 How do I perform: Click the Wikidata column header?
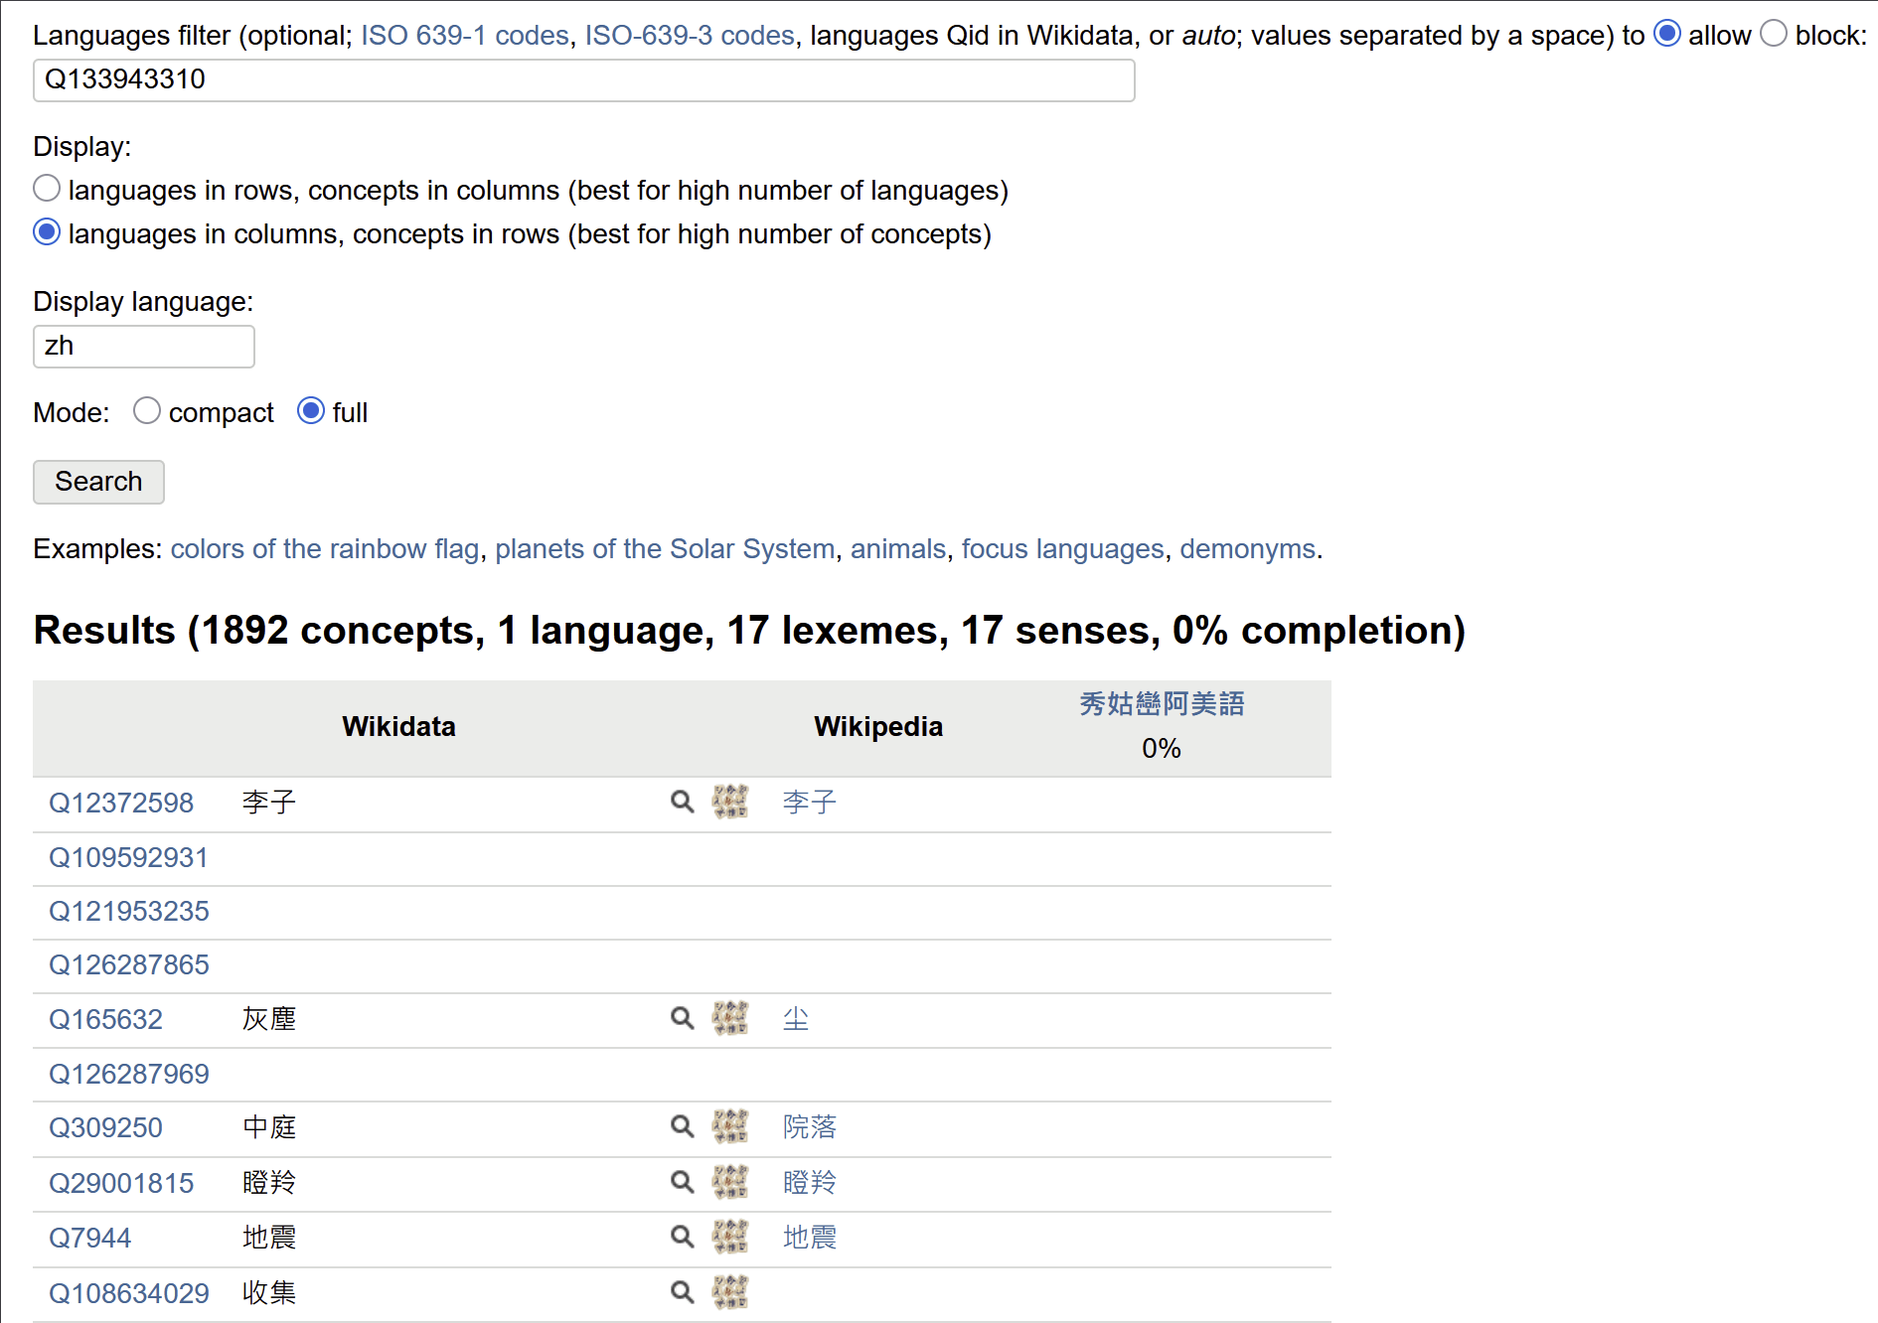(398, 727)
